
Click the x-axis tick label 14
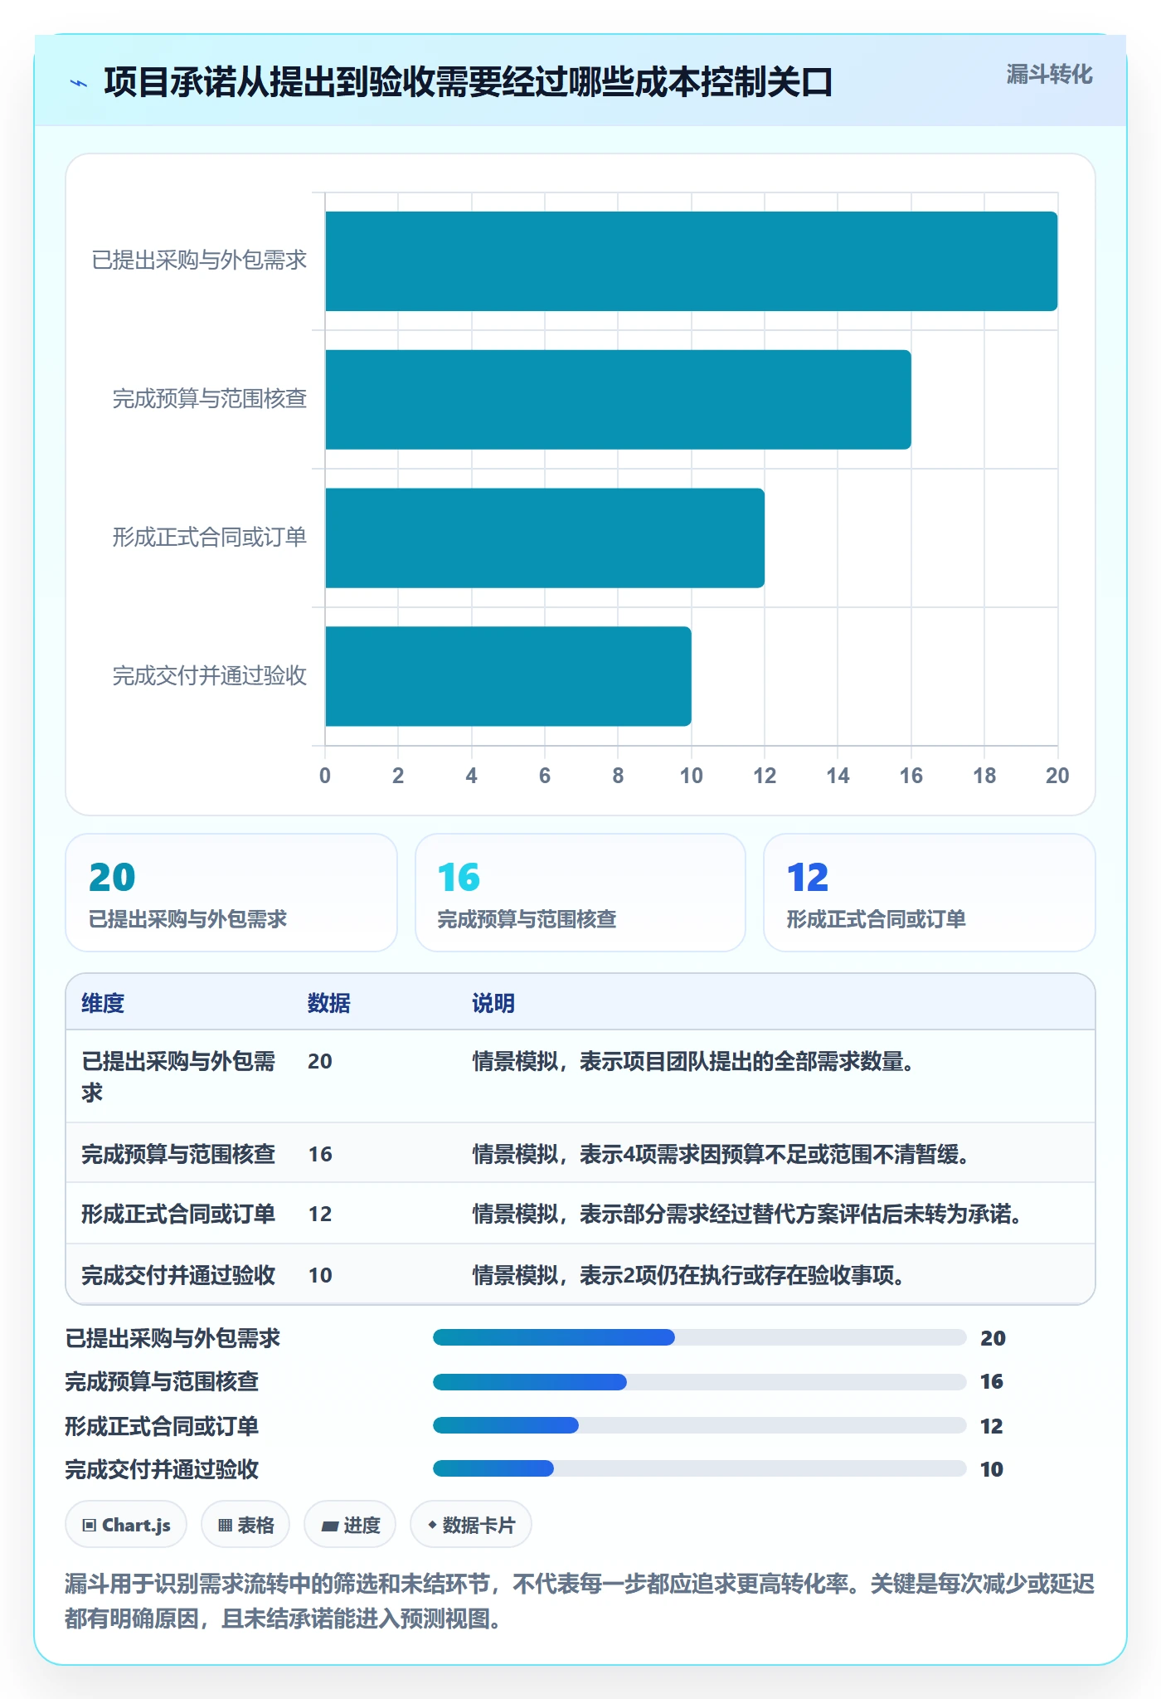(838, 776)
